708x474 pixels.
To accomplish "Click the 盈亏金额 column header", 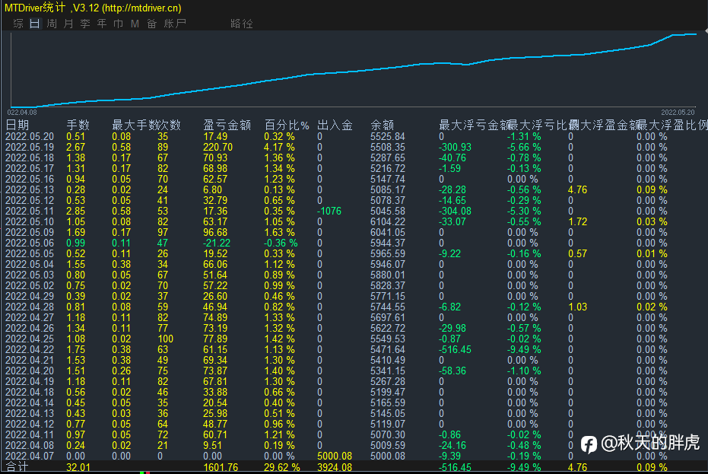I will (227, 126).
